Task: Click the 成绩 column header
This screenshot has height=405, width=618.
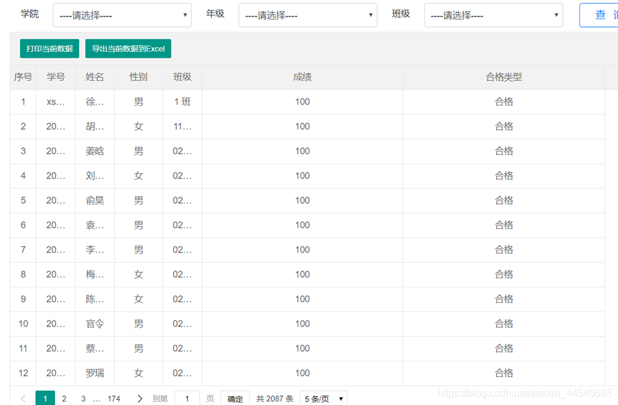Action: (x=303, y=77)
